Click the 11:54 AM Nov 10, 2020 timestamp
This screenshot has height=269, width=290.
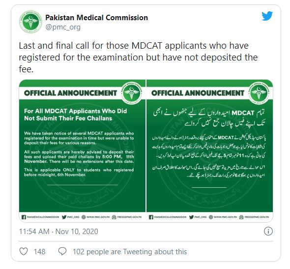[58, 232]
